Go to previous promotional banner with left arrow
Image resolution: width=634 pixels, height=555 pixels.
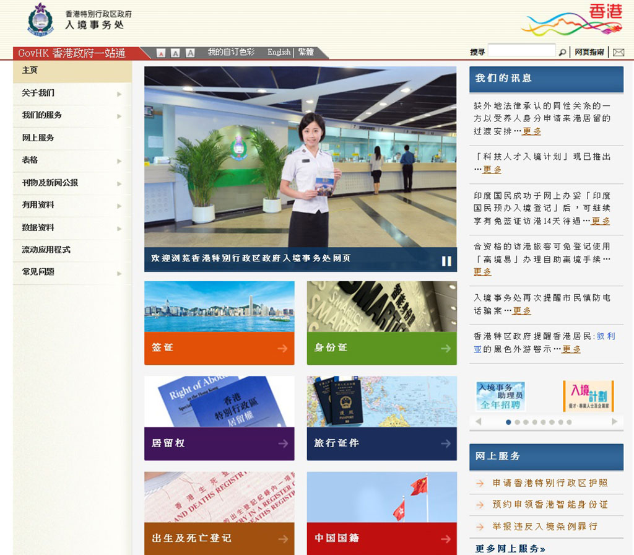pos(478,422)
